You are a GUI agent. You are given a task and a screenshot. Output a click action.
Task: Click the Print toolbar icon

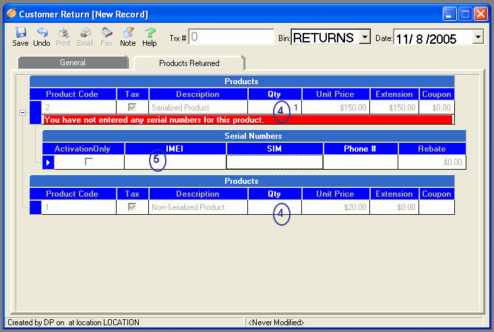click(x=63, y=37)
